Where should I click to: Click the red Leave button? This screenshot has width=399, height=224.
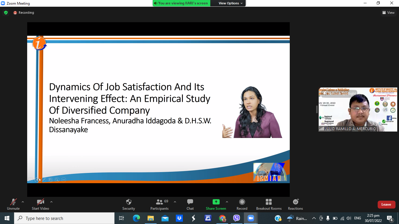click(x=386, y=204)
